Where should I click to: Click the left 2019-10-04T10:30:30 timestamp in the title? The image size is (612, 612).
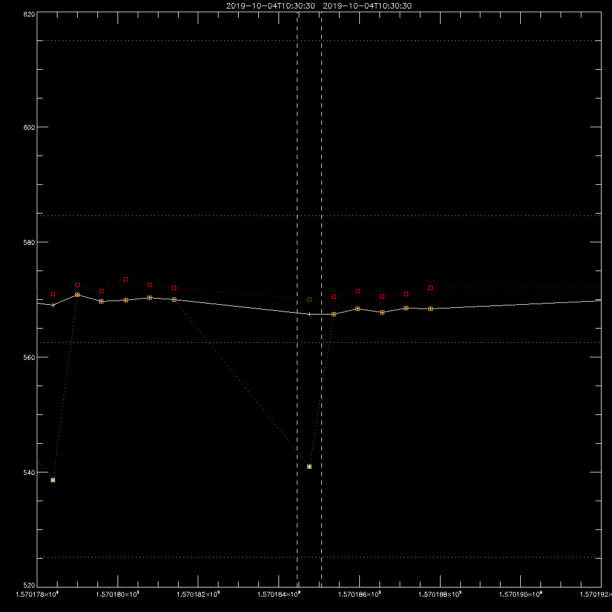271,6
